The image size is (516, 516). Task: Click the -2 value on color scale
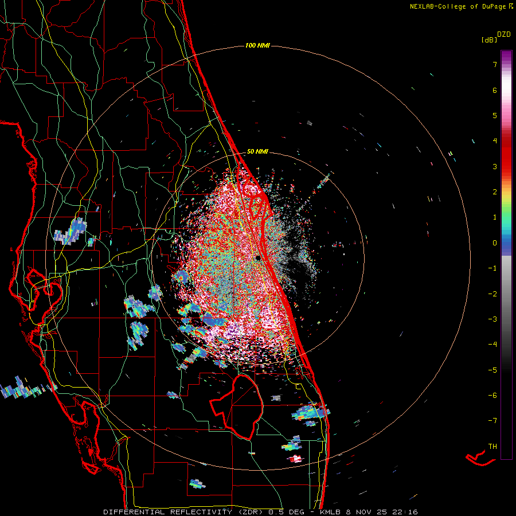[x=492, y=294]
